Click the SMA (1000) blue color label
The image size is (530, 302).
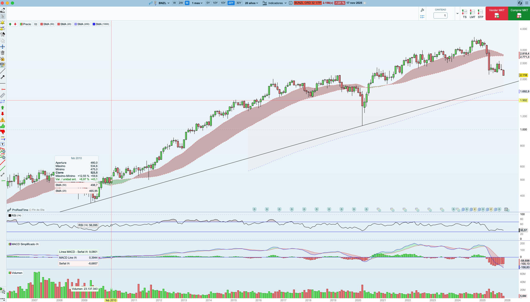point(101,24)
